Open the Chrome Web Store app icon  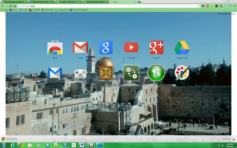(x=55, y=47)
